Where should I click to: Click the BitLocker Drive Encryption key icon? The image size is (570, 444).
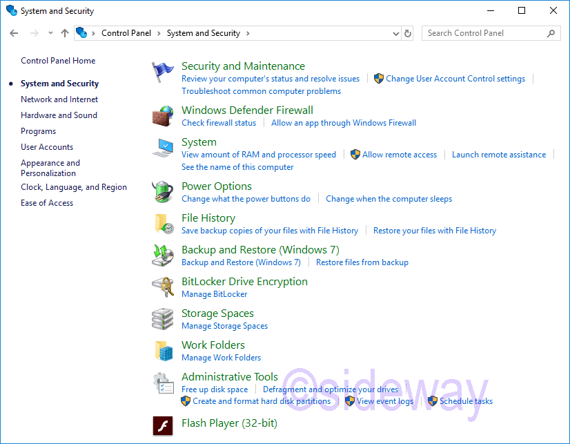pos(163,287)
